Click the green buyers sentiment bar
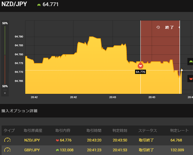Screen dimensions: 193x155 (5, 40)
